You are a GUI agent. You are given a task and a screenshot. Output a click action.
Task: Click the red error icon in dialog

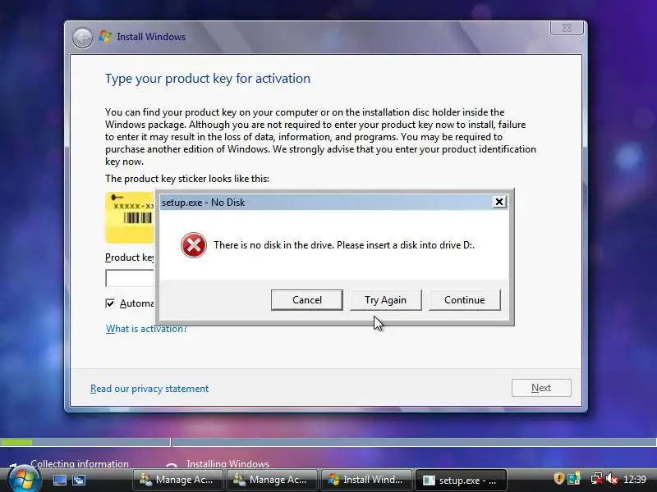click(194, 245)
